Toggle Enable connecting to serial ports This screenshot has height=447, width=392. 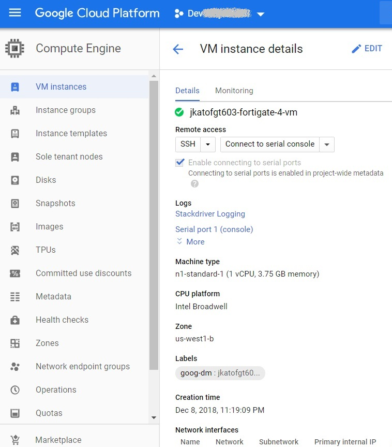[179, 162]
